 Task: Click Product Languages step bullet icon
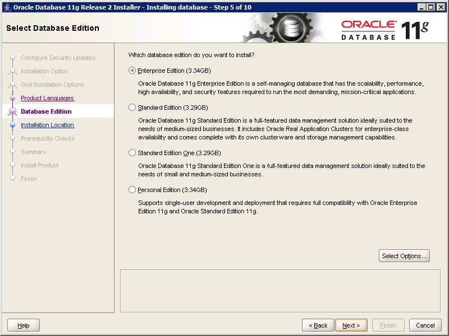(x=12, y=98)
